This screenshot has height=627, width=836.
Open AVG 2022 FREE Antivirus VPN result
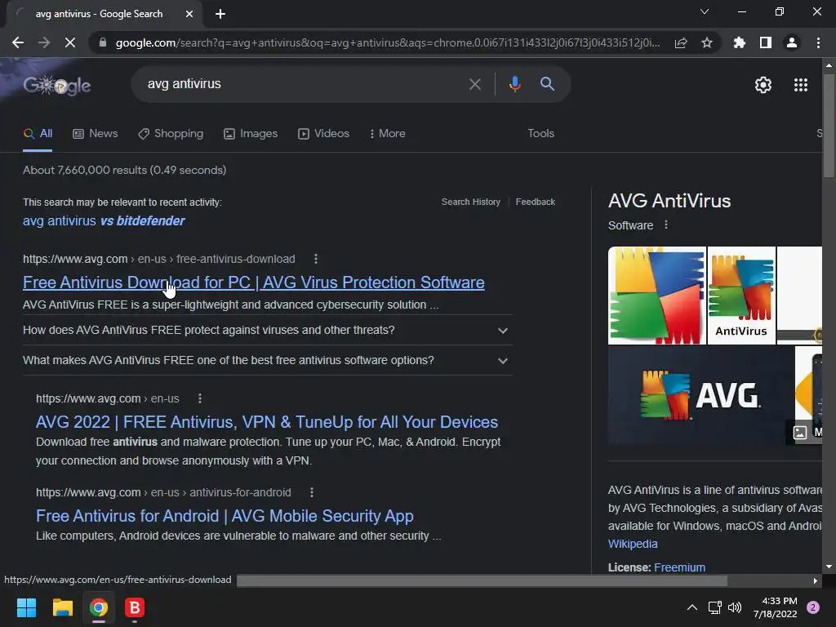[x=267, y=422]
